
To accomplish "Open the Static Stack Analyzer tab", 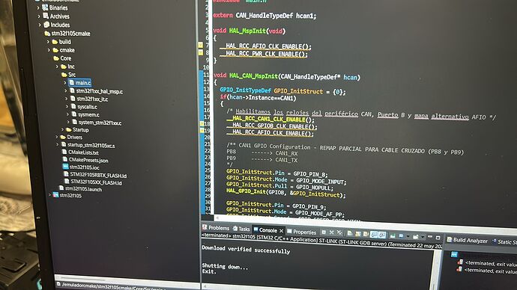I will pos(504,241).
